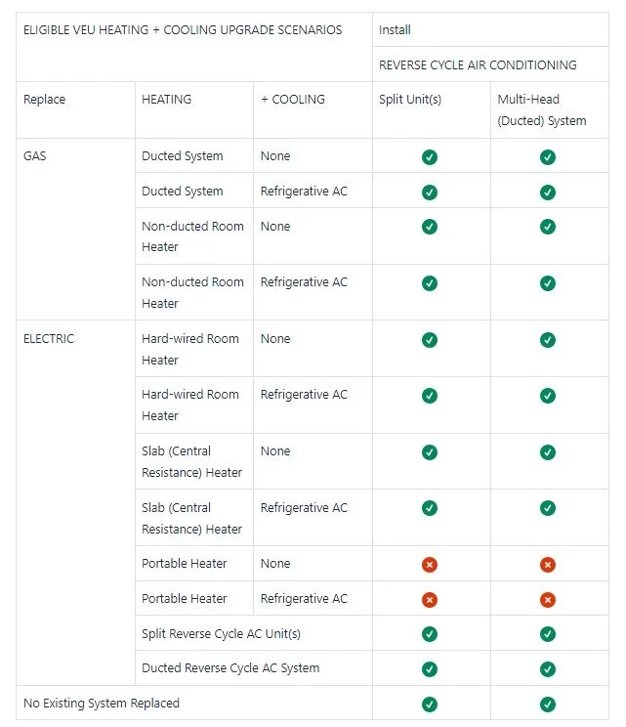Image resolution: width=626 pixels, height=727 pixels.
Task: Click the Split Unit checkmark for Gas Ducted System None
Action: click(430, 156)
